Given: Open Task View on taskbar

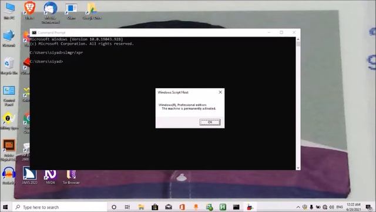Looking at the screenshot, I should coord(127,207).
